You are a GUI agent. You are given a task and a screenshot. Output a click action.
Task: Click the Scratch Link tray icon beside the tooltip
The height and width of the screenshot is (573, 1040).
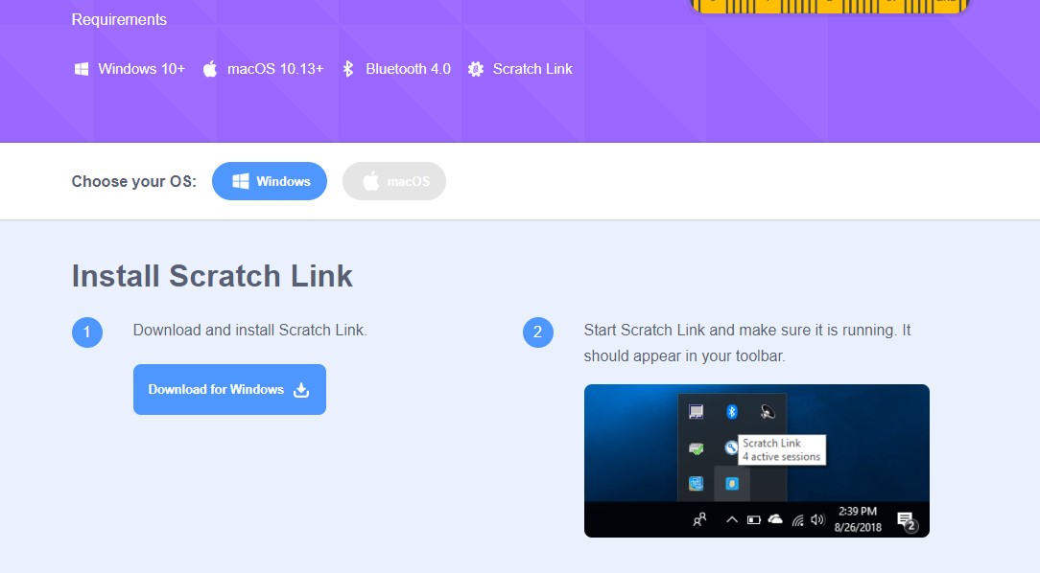[x=730, y=447]
